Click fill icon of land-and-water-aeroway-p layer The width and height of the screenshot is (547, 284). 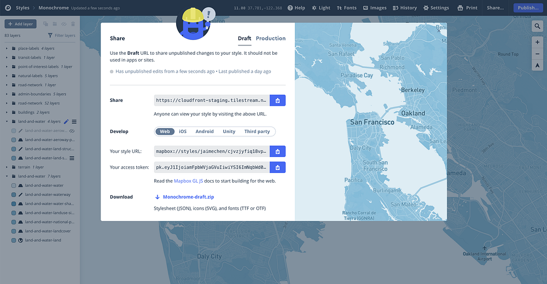click(21, 140)
